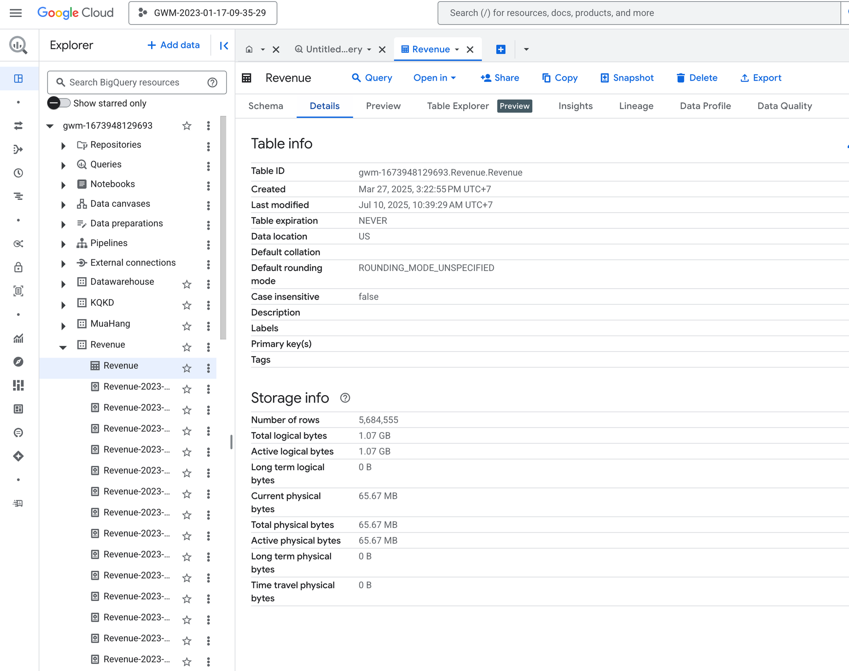The height and width of the screenshot is (671, 849).
Task: Expand the Data canvases node
Action: coord(63,205)
